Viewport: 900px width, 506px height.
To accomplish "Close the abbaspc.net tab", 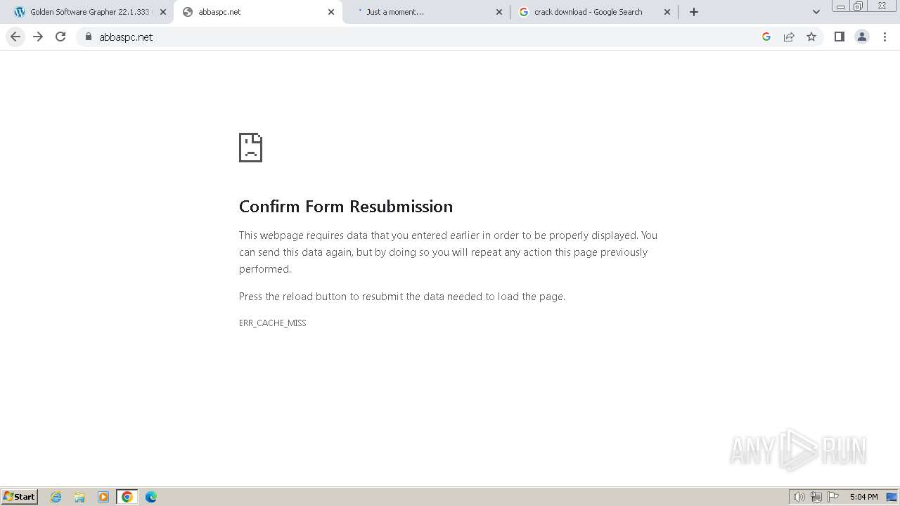I will coord(331,12).
